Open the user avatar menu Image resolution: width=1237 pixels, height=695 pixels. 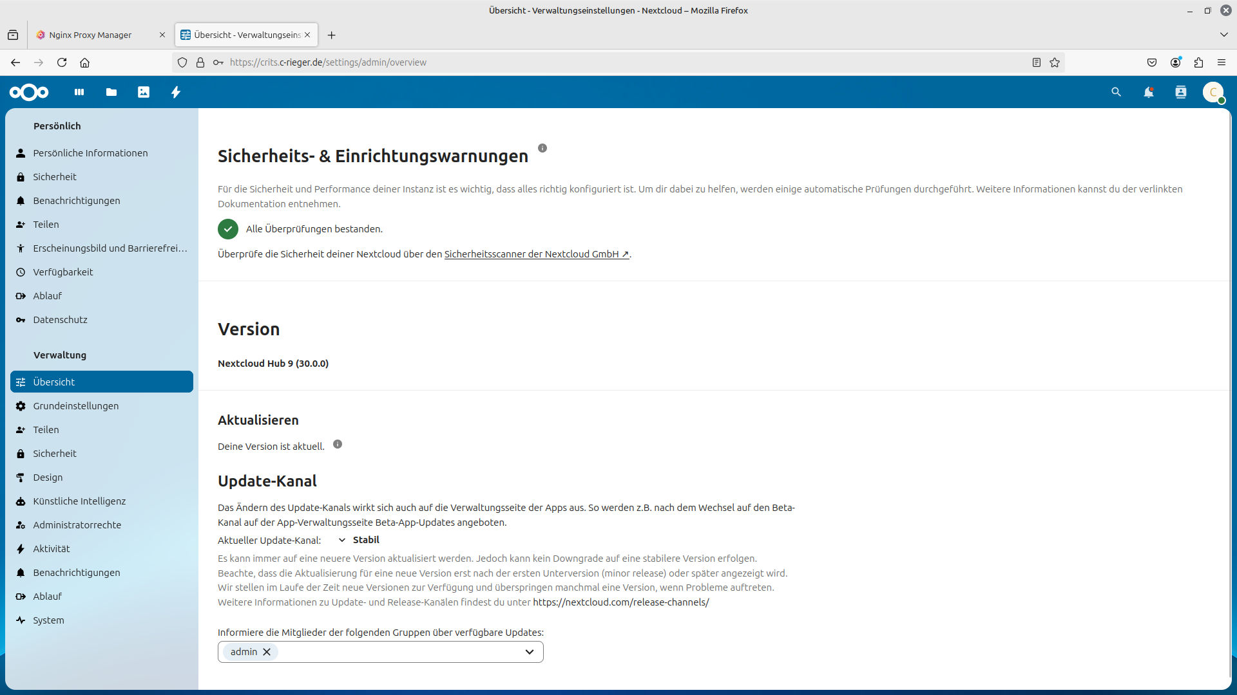click(x=1213, y=92)
